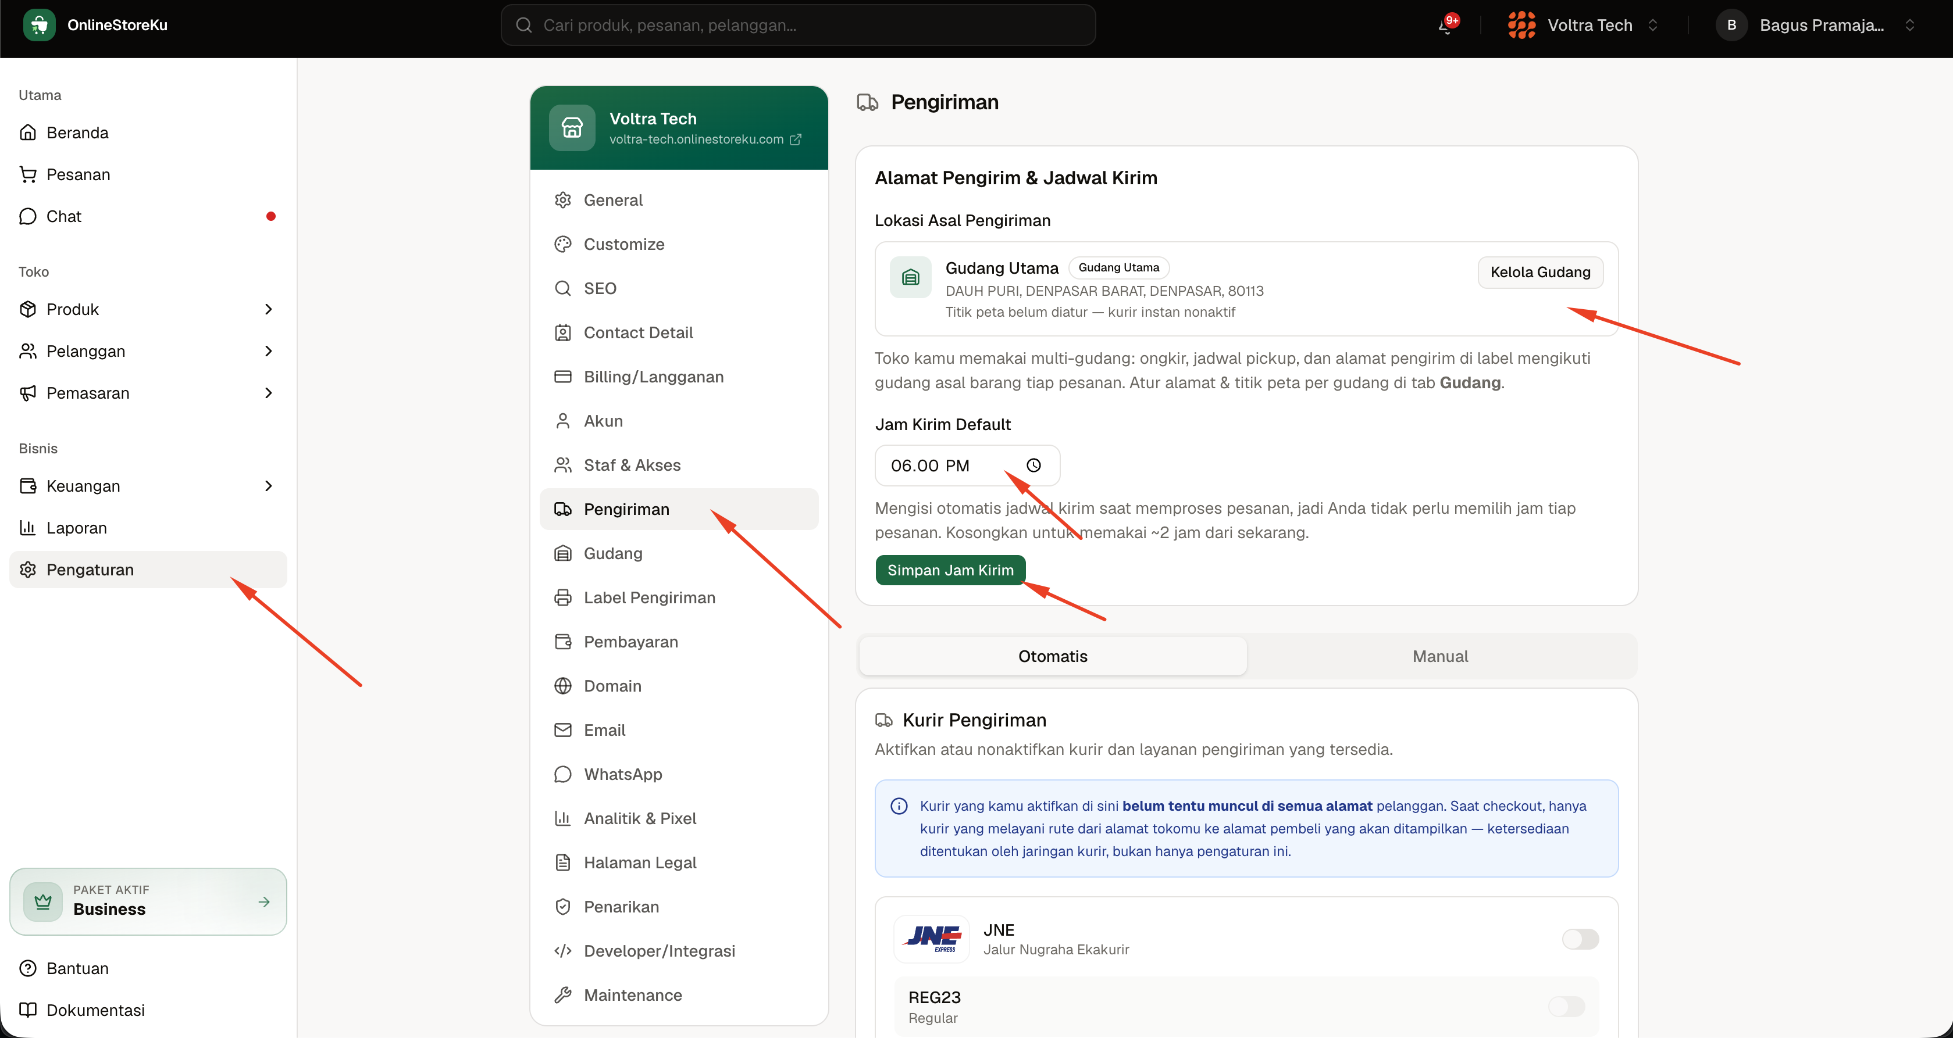Click Simpan Jam Kirim button
The height and width of the screenshot is (1038, 1953).
click(x=950, y=570)
